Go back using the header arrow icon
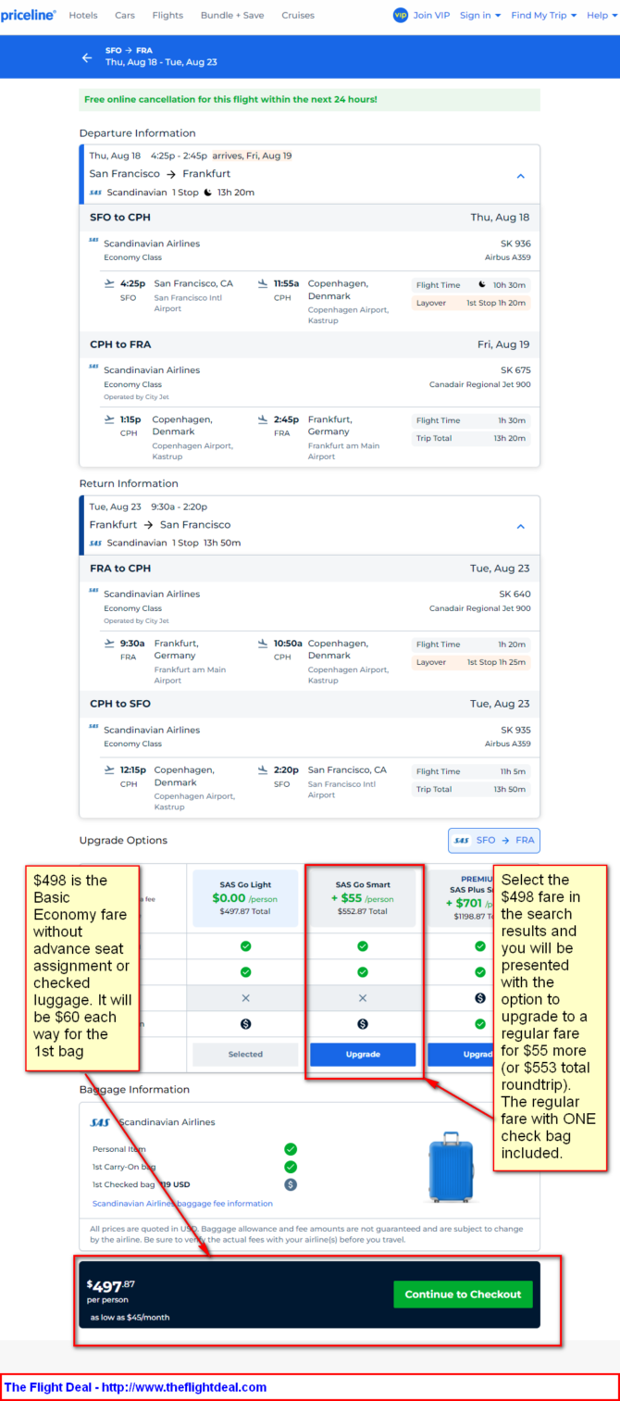This screenshot has width=620, height=1401. pos(87,57)
